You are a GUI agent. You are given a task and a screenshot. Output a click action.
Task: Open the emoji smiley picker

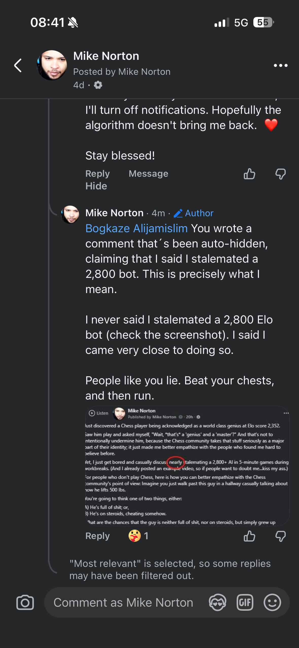272,602
